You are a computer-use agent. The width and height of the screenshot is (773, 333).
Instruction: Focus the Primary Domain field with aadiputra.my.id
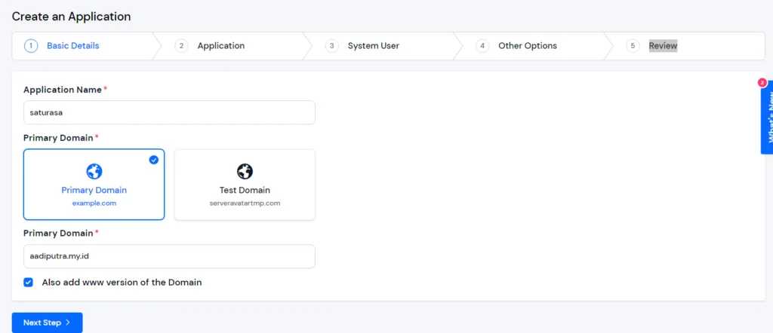169,256
